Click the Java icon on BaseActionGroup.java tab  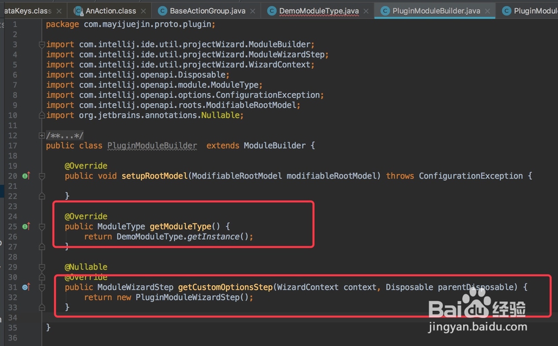(161, 10)
